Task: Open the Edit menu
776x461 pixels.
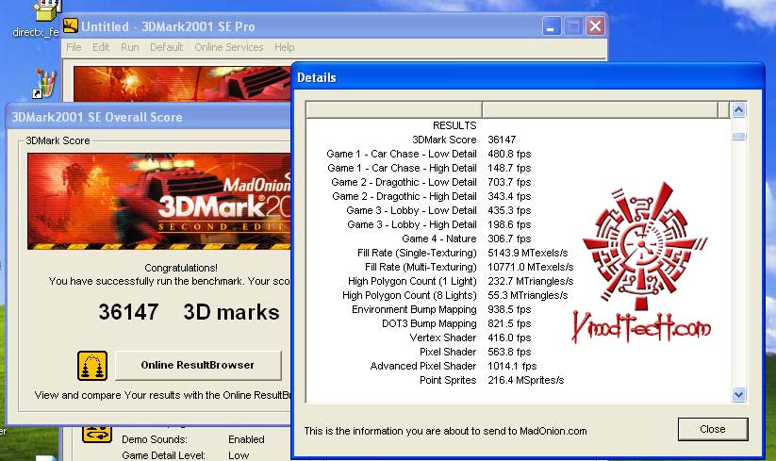Action: (101, 47)
